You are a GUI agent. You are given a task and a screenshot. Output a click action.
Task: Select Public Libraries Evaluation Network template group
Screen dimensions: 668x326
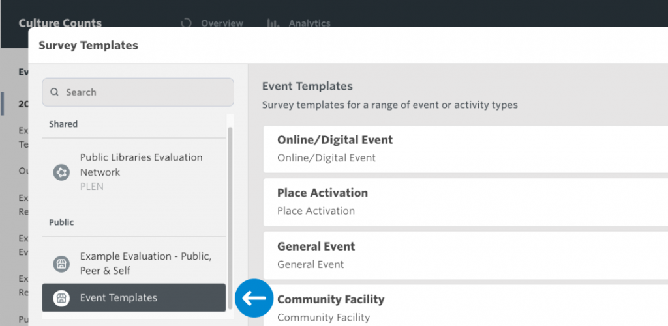(134, 172)
